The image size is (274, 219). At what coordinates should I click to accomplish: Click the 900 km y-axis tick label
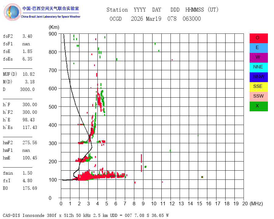[53, 34]
